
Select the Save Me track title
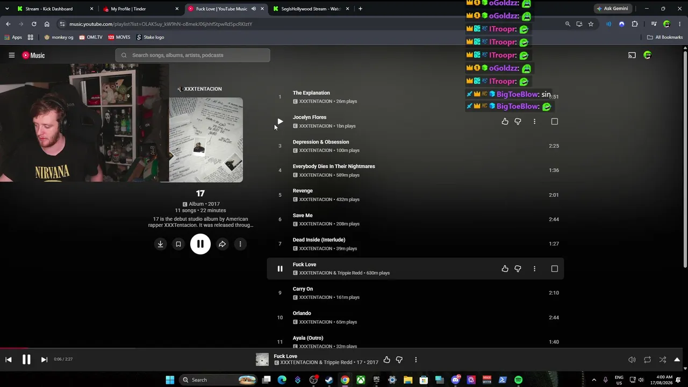pos(303,216)
